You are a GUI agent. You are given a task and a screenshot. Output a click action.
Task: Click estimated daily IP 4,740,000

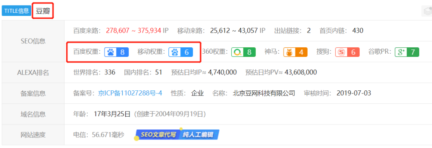(x=222, y=72)
